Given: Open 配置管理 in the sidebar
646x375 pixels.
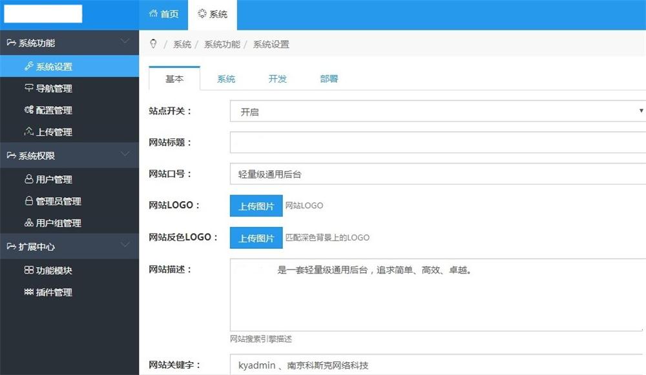Looking at the screenshot, I should pyautogui.click(x=69, y=110).
